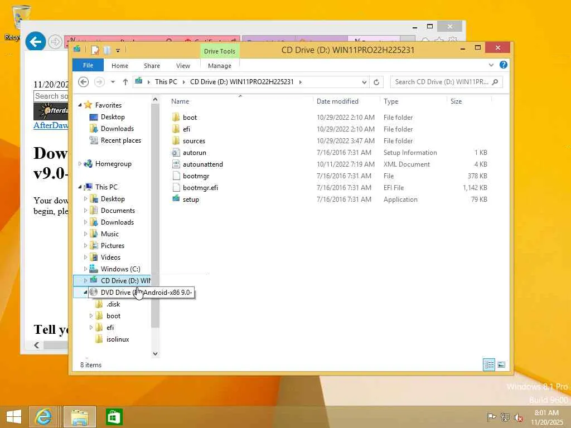Select the autorun setup information file
The image size is (571, 428).
(x=194, y=153)
